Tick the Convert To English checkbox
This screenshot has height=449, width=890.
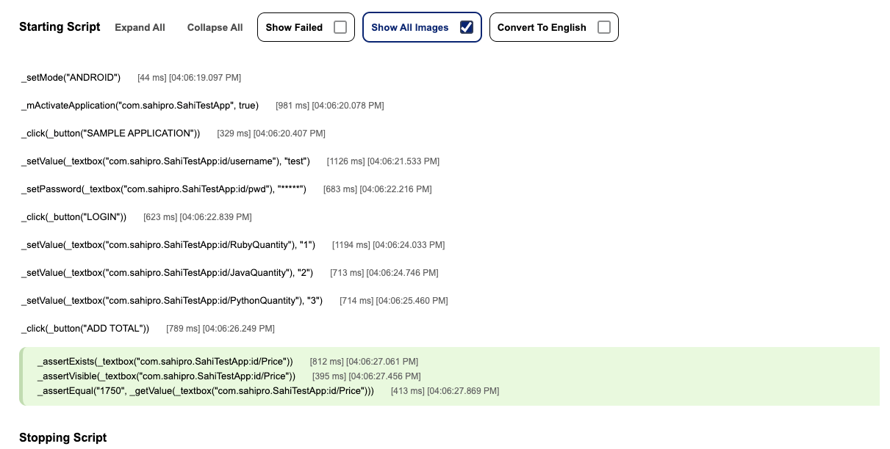point(603,27)
